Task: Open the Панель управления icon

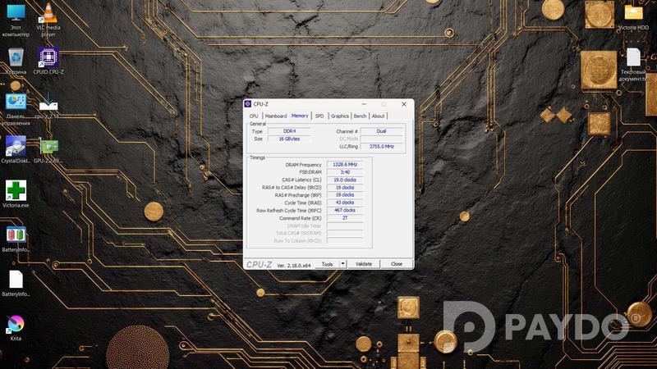Action: pos(16,110)
